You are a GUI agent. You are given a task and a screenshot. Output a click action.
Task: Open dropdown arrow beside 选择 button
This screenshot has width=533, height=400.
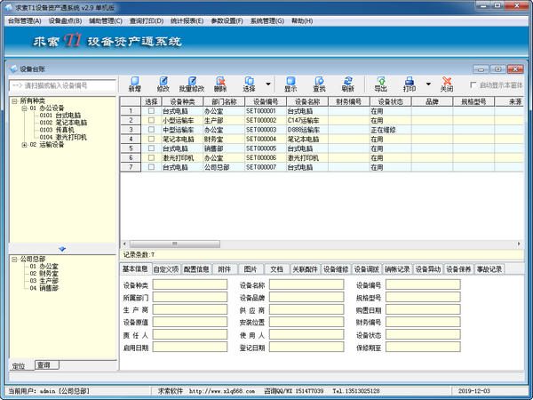(x=268, y=84)
